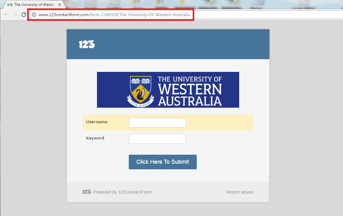Focus the Keyword text field
343x216 pixels.
(157, 139)
